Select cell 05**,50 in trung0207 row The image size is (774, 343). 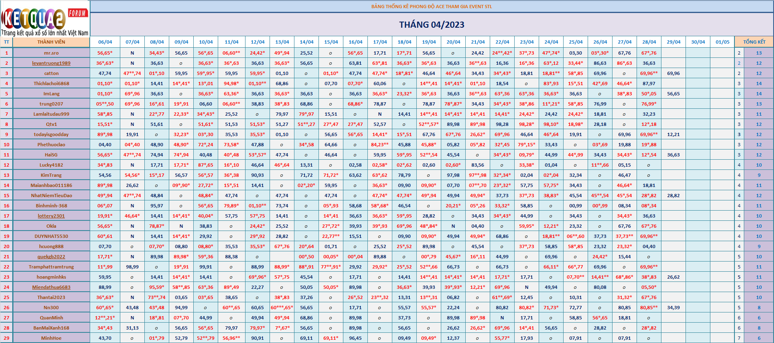105,104
